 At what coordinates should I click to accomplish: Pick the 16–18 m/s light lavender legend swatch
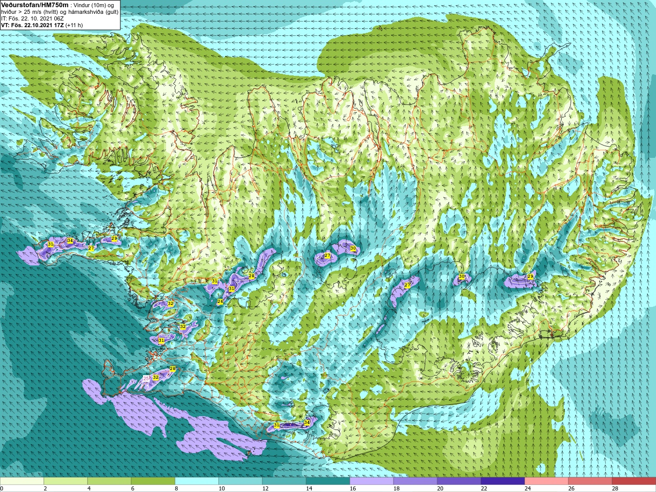(372, 481)
